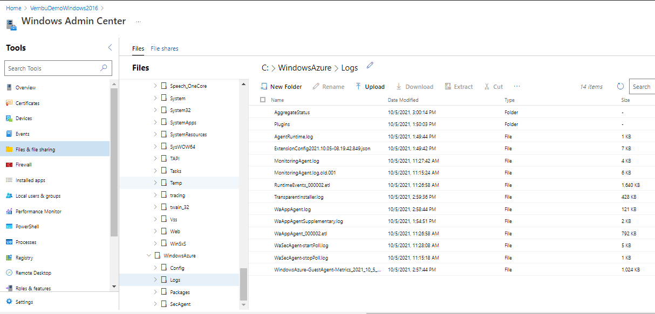Check the box next to WinSxS folder
Screen dimensions: 655x314
point(164,243)
